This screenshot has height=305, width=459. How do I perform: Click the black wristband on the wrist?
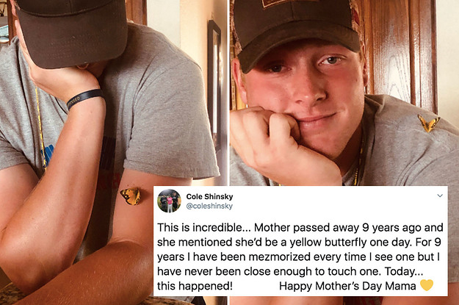(x=85, y=98)
